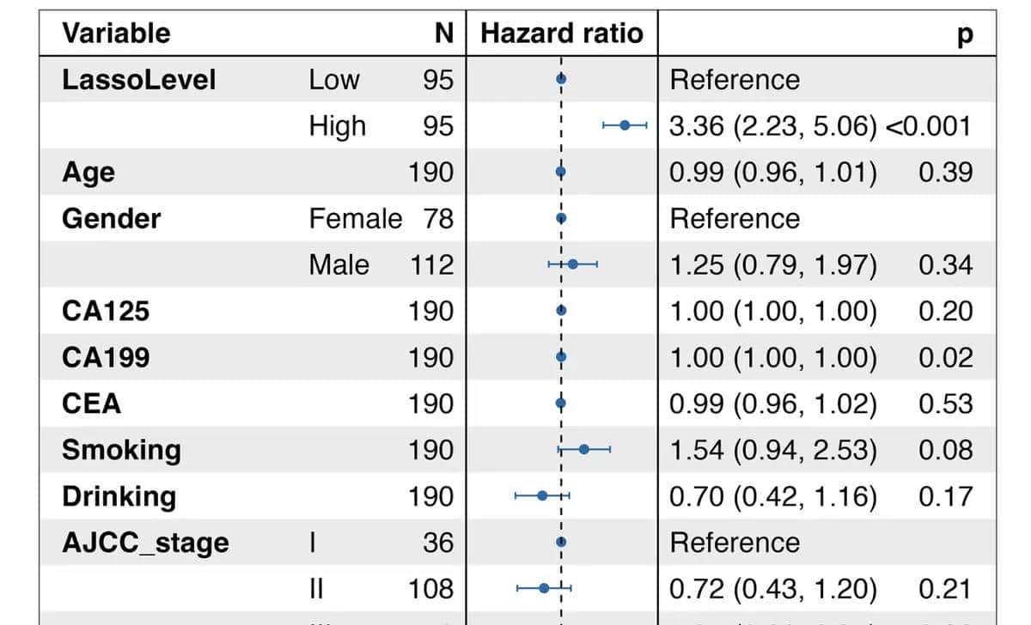Click the Drinking hazard ratio point marker
1031x625 pixels.
[542, 495]
